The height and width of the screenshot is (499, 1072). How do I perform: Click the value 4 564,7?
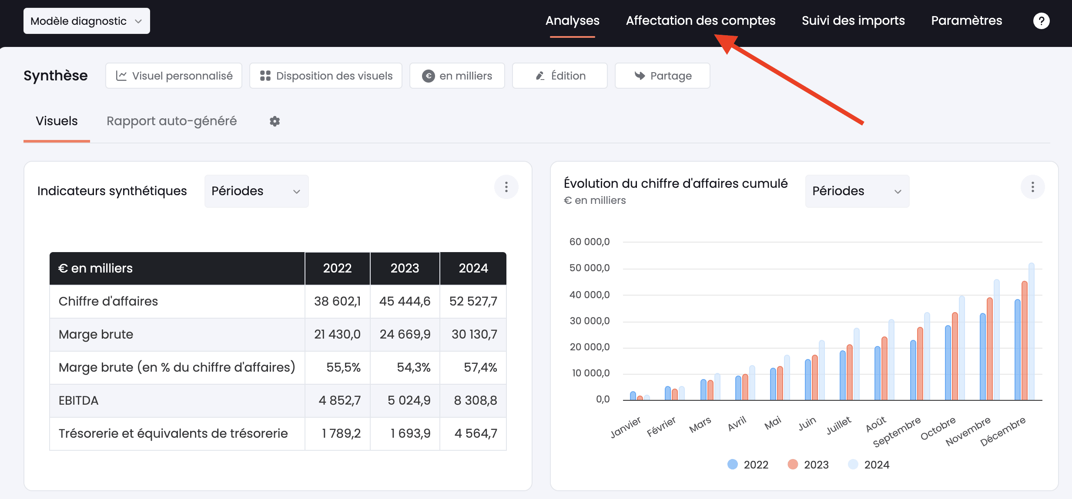[476, 433]
